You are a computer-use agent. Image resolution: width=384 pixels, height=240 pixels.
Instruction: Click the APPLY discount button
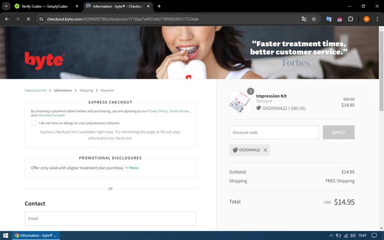[x=338, y=132]
